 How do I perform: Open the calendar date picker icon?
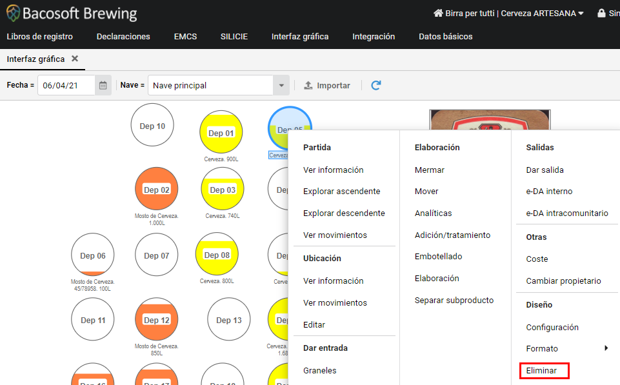tap(103, 85)
